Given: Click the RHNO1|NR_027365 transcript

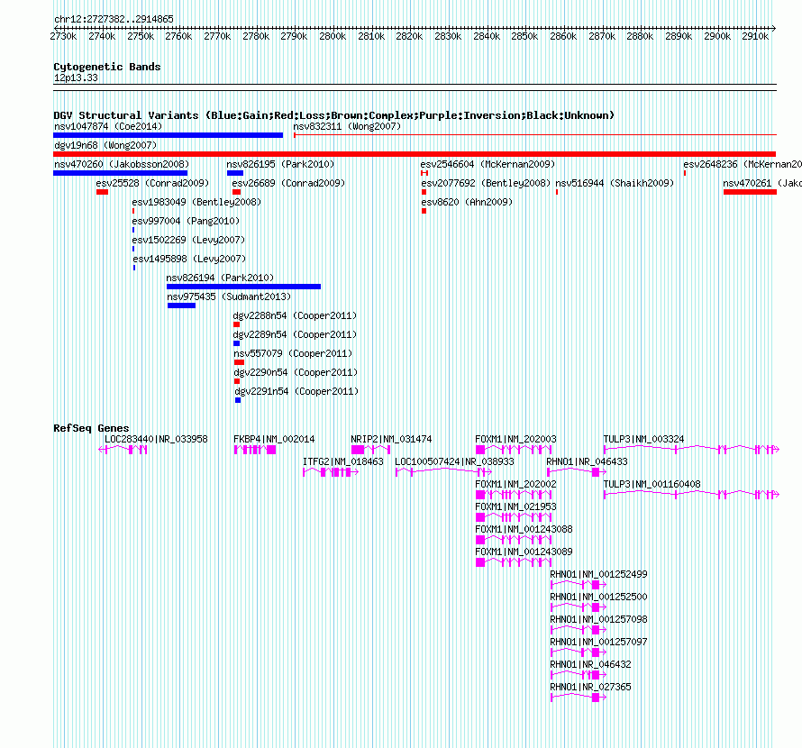Looking at the screenshot, I should click(x=579, y=698).
